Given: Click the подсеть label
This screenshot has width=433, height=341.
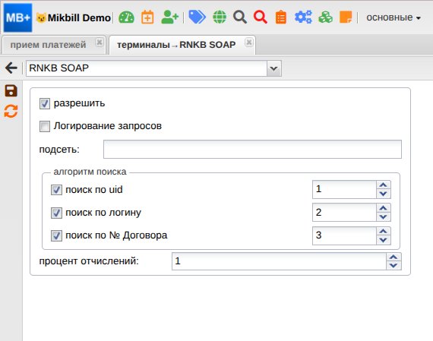Looking at the screenshot, I should (x=59, y=150).
